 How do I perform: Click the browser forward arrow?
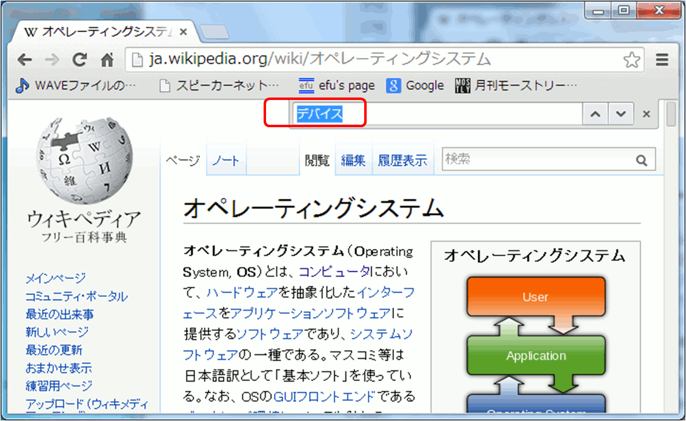pos(52,59)
